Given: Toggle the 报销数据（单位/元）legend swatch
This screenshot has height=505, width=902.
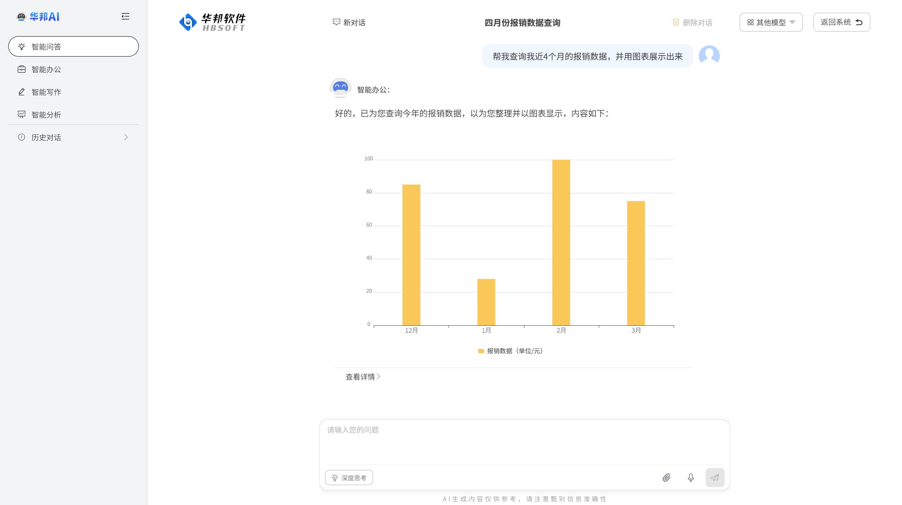Looking at the screenshot, I should coord(481,351).
